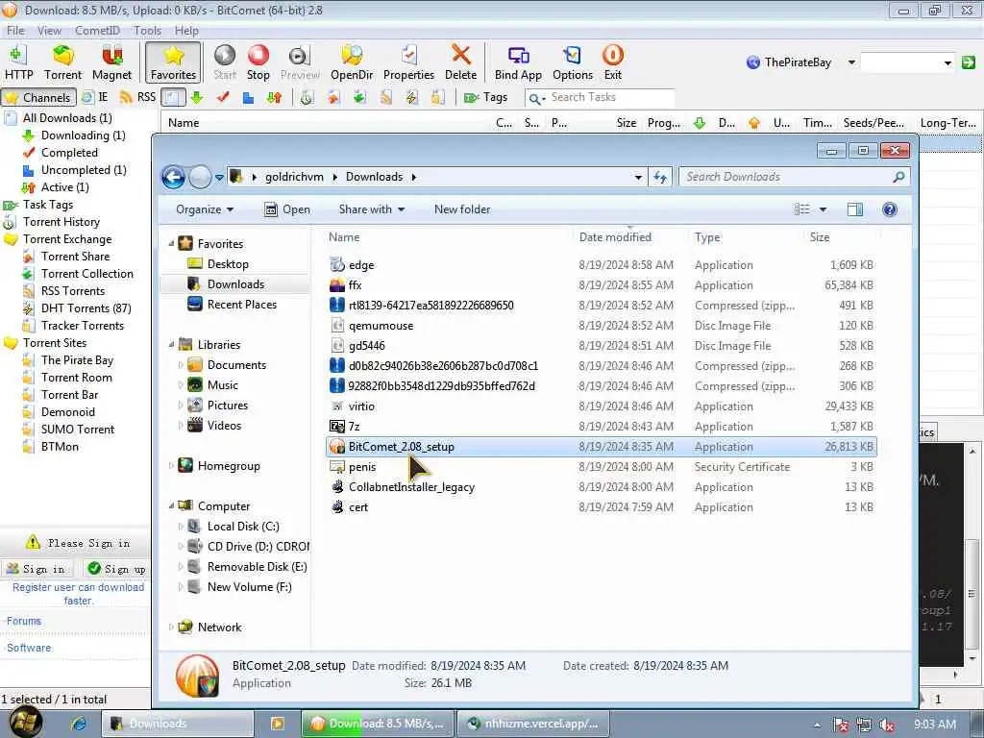Click the Explorer help question mark icon

889,209
